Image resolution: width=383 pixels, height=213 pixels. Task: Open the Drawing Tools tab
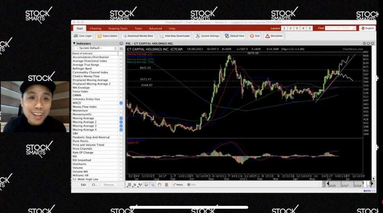point(118,28)
